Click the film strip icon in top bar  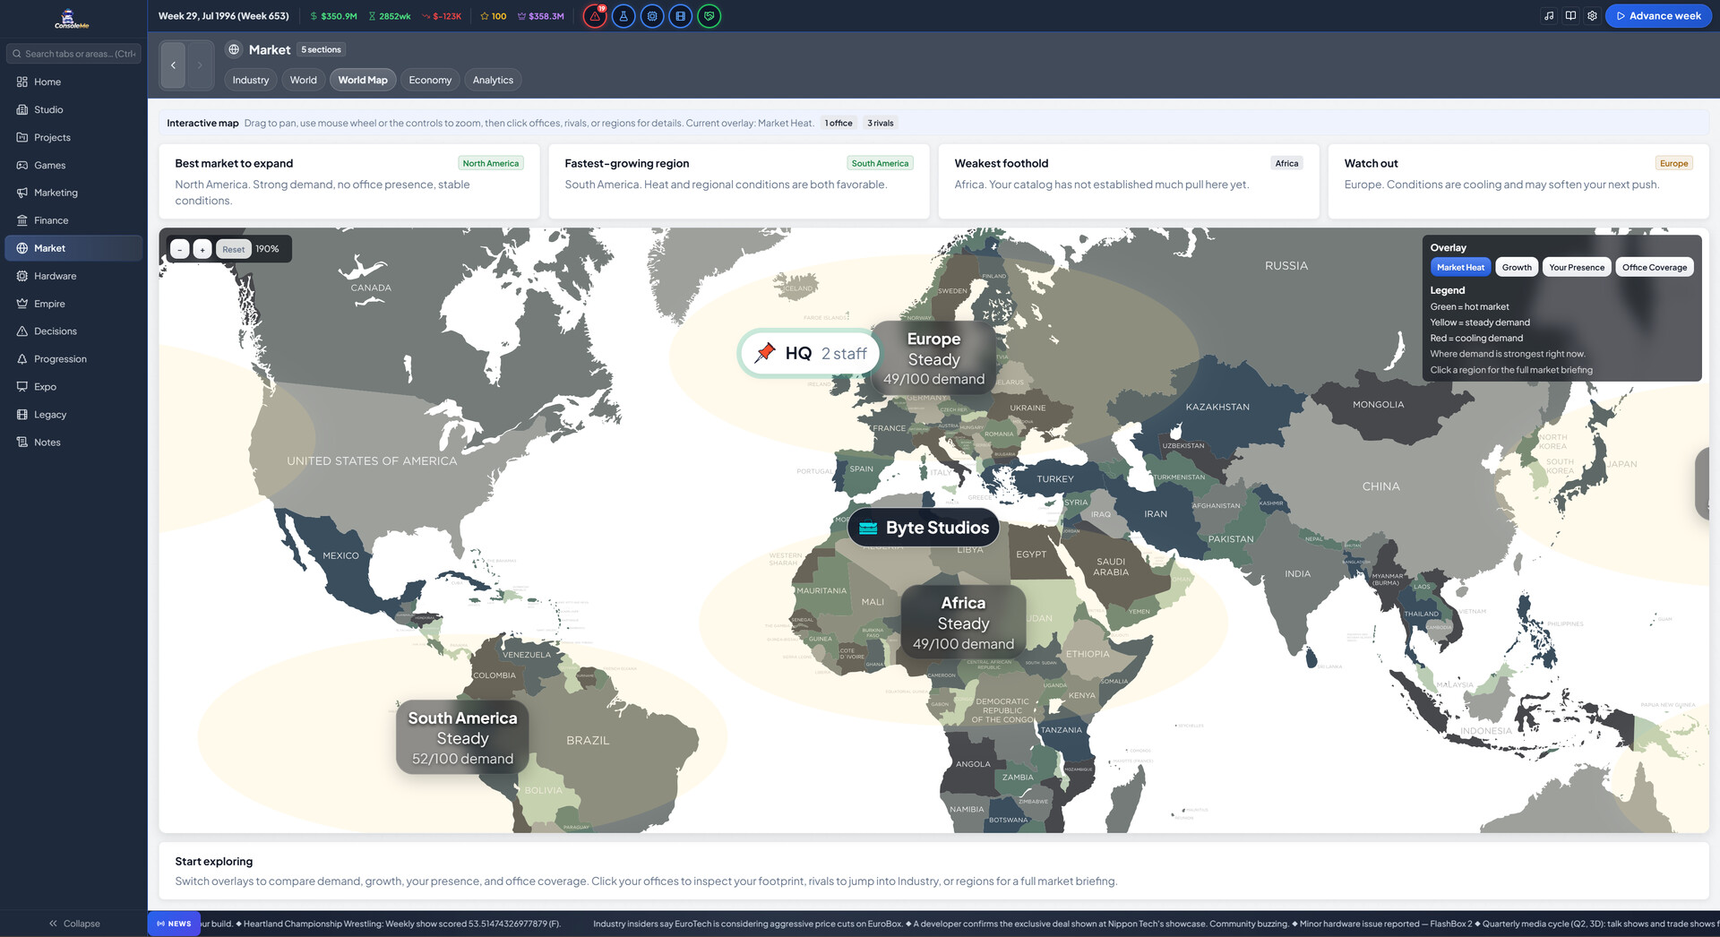(681, 16)
